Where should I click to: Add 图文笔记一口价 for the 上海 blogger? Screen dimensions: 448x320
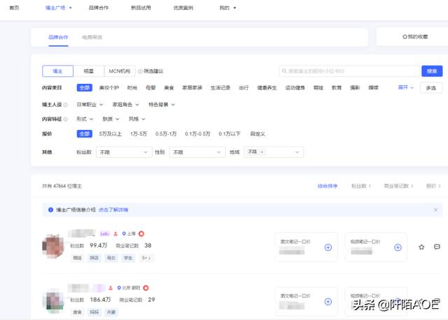point(328,247)
